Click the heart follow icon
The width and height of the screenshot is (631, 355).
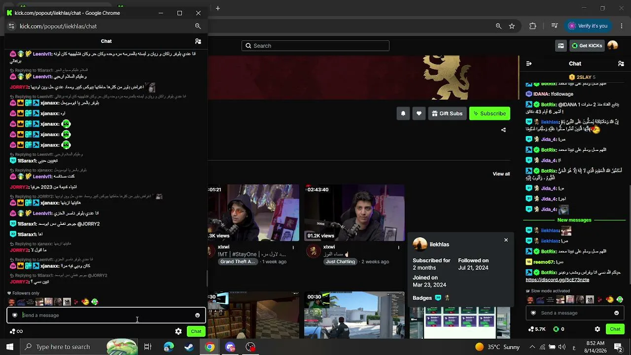point(419,113)
